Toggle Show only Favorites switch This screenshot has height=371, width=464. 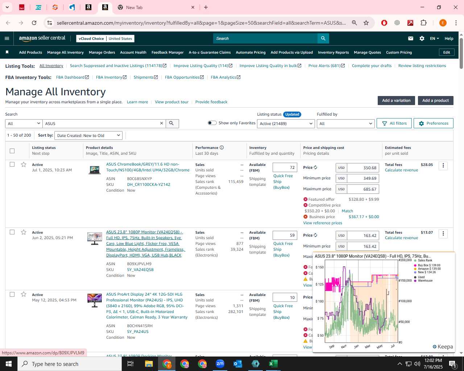(212, 123)
